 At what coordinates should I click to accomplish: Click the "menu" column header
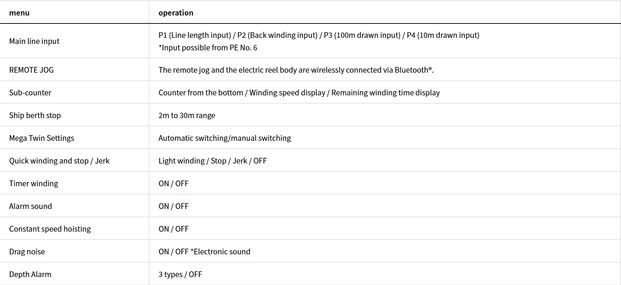pyautogui.click(x=19, y=13)
